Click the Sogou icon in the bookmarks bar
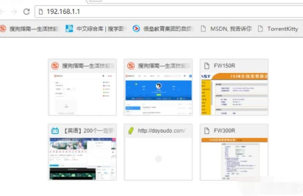 [3, 29]
